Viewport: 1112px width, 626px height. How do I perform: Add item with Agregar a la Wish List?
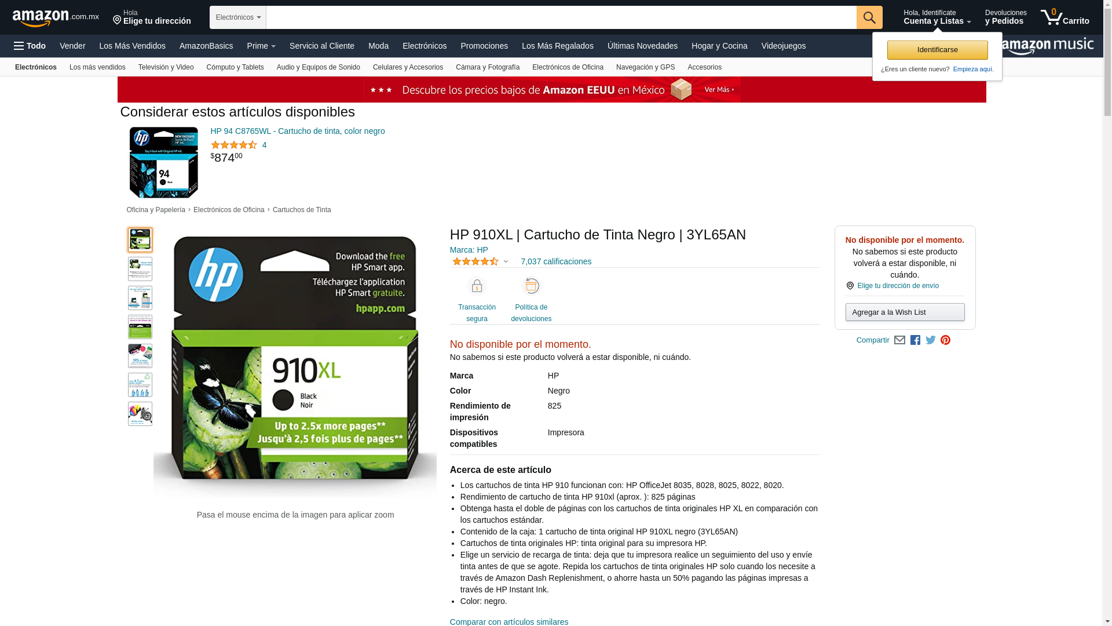[x=905, y=312]
